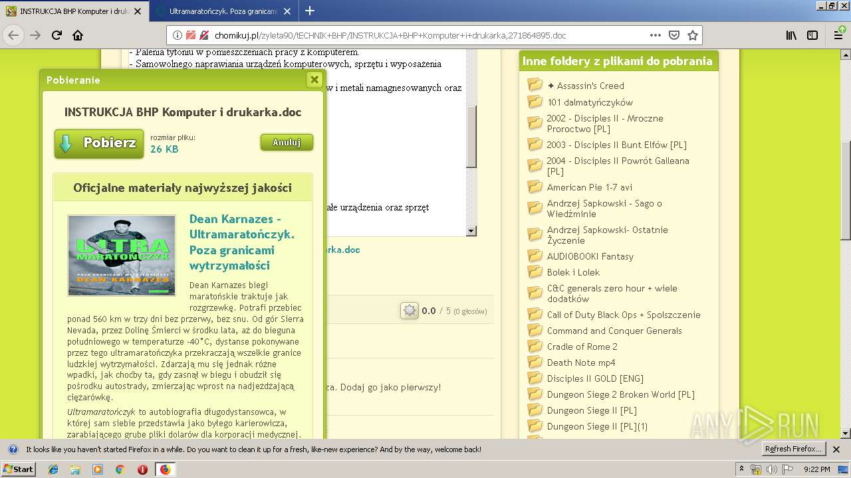Open the Bolek i Lolek folder icon
Image resolution: width=851 pixels, height=478 pixels.
point(535,272)
